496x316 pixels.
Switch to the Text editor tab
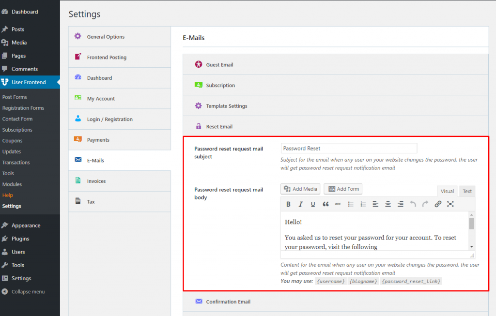pyautogui.click(x=467, y=191)
